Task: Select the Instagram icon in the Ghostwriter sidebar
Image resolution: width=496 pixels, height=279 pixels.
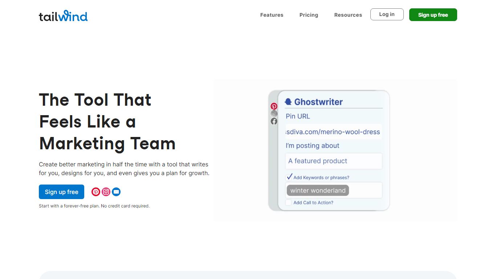Action: click(274, 113)
